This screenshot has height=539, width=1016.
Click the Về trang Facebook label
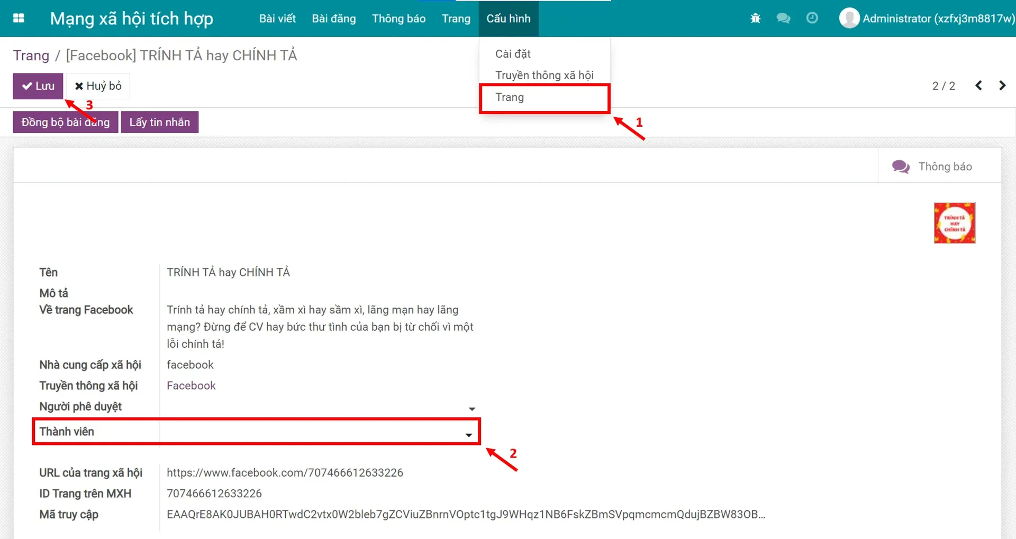tap(86, 310)
